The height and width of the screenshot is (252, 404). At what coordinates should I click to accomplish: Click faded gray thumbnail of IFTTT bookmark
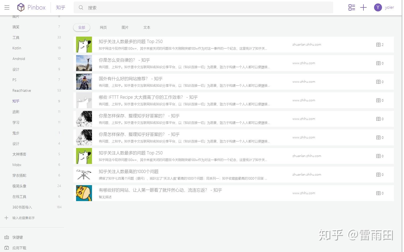click(x=84, y=100)
